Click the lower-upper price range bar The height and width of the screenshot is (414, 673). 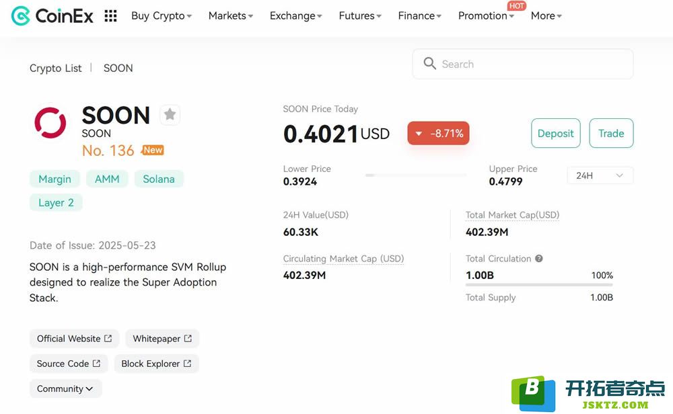pyautogui.click(x=415, y=175)
